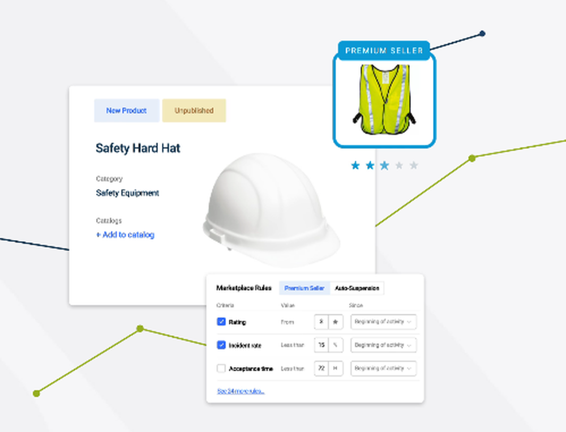Image resolution: width=566 pixels, height=432 pixels.
Task: Open the Since dropdown for the Rating rule
Action: pos(383,322)
